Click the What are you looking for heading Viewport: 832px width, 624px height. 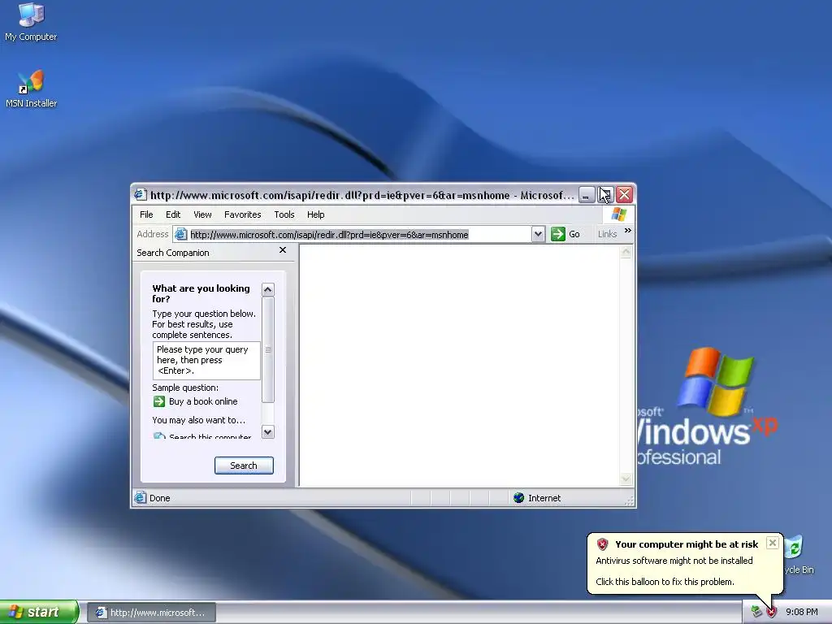pos(201,293)
